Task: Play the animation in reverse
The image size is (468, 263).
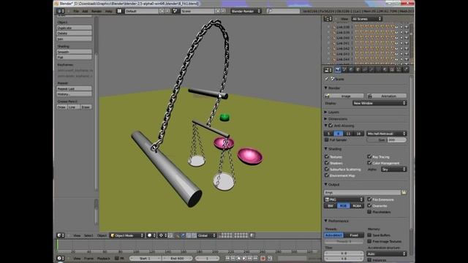Action: [238, 258]
